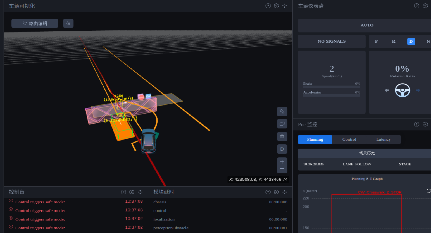This screenshot has width=431, height=233.
Task: Zoom out with the minus button
Action: tap(282, 169)
